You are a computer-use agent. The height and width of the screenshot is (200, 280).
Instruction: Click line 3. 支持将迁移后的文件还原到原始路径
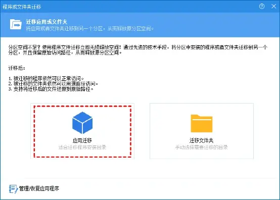[x=51, y=89]
